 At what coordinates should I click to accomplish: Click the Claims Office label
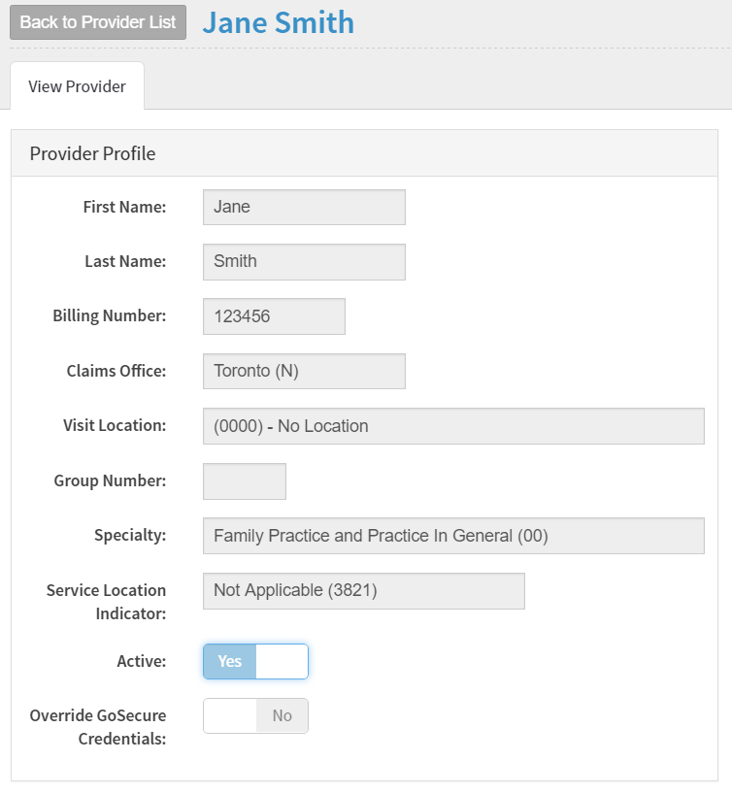point(116,371)
